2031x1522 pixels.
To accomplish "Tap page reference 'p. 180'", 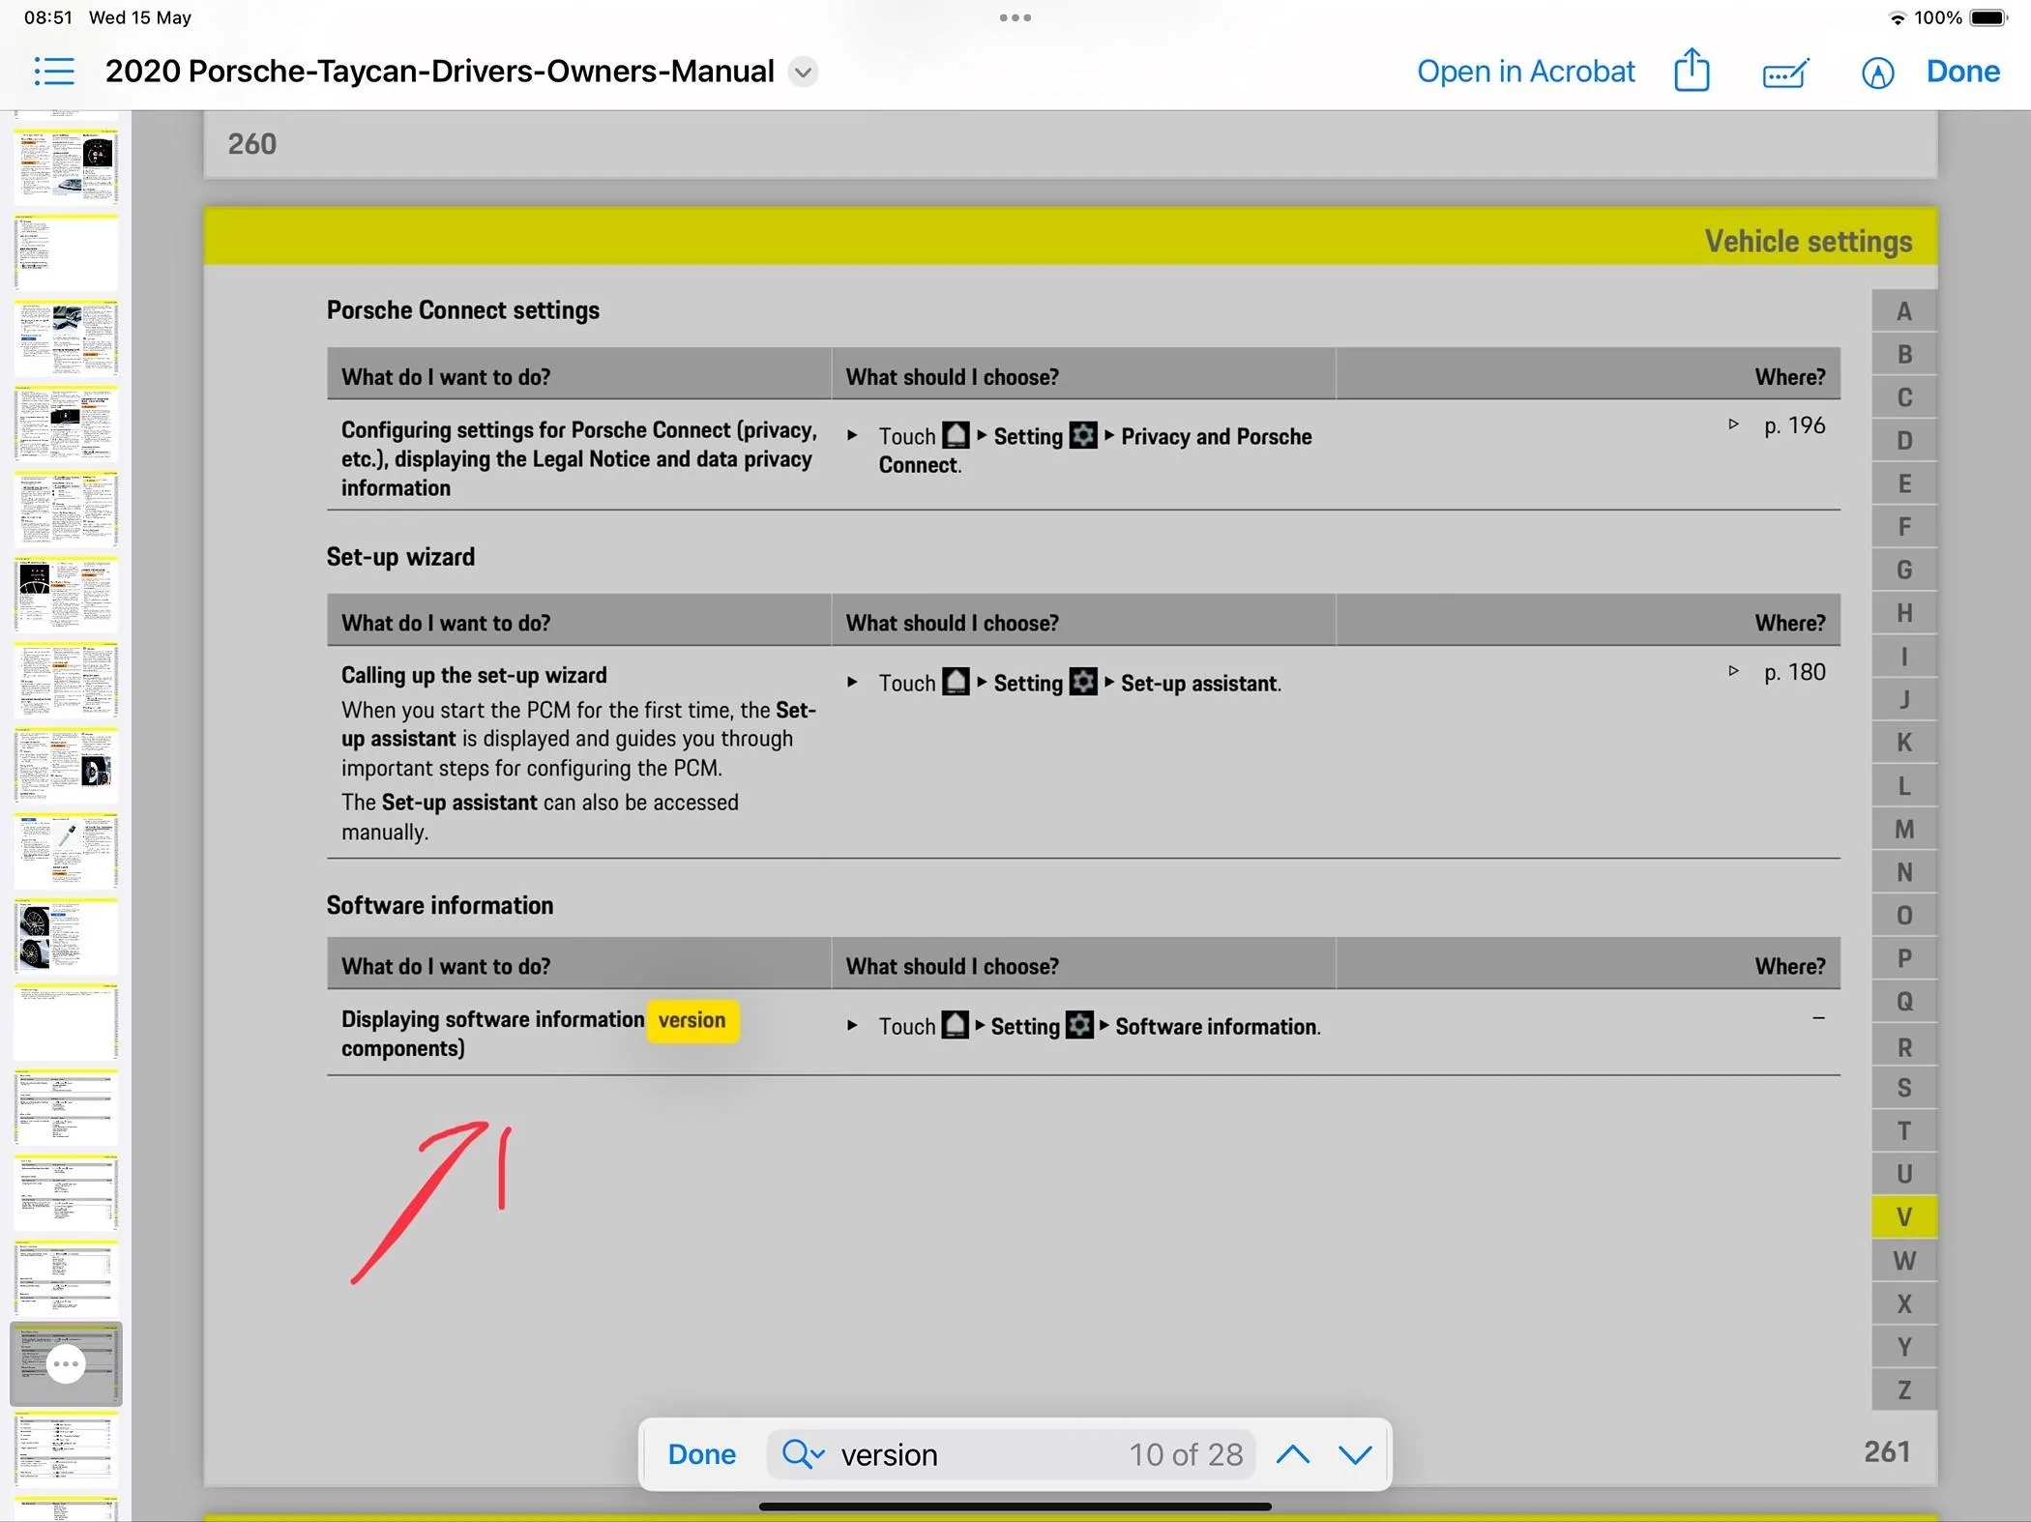I will coord(1794,672).
